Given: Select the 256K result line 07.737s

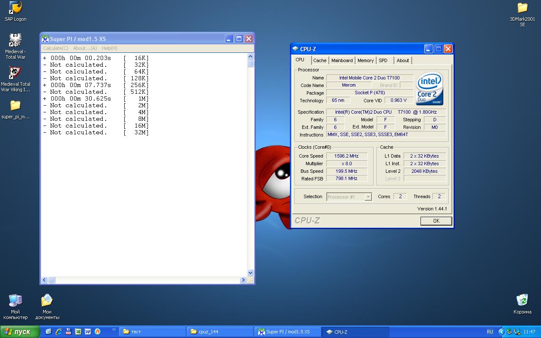Looking at the screenshot, I should (x=96, y=85).
